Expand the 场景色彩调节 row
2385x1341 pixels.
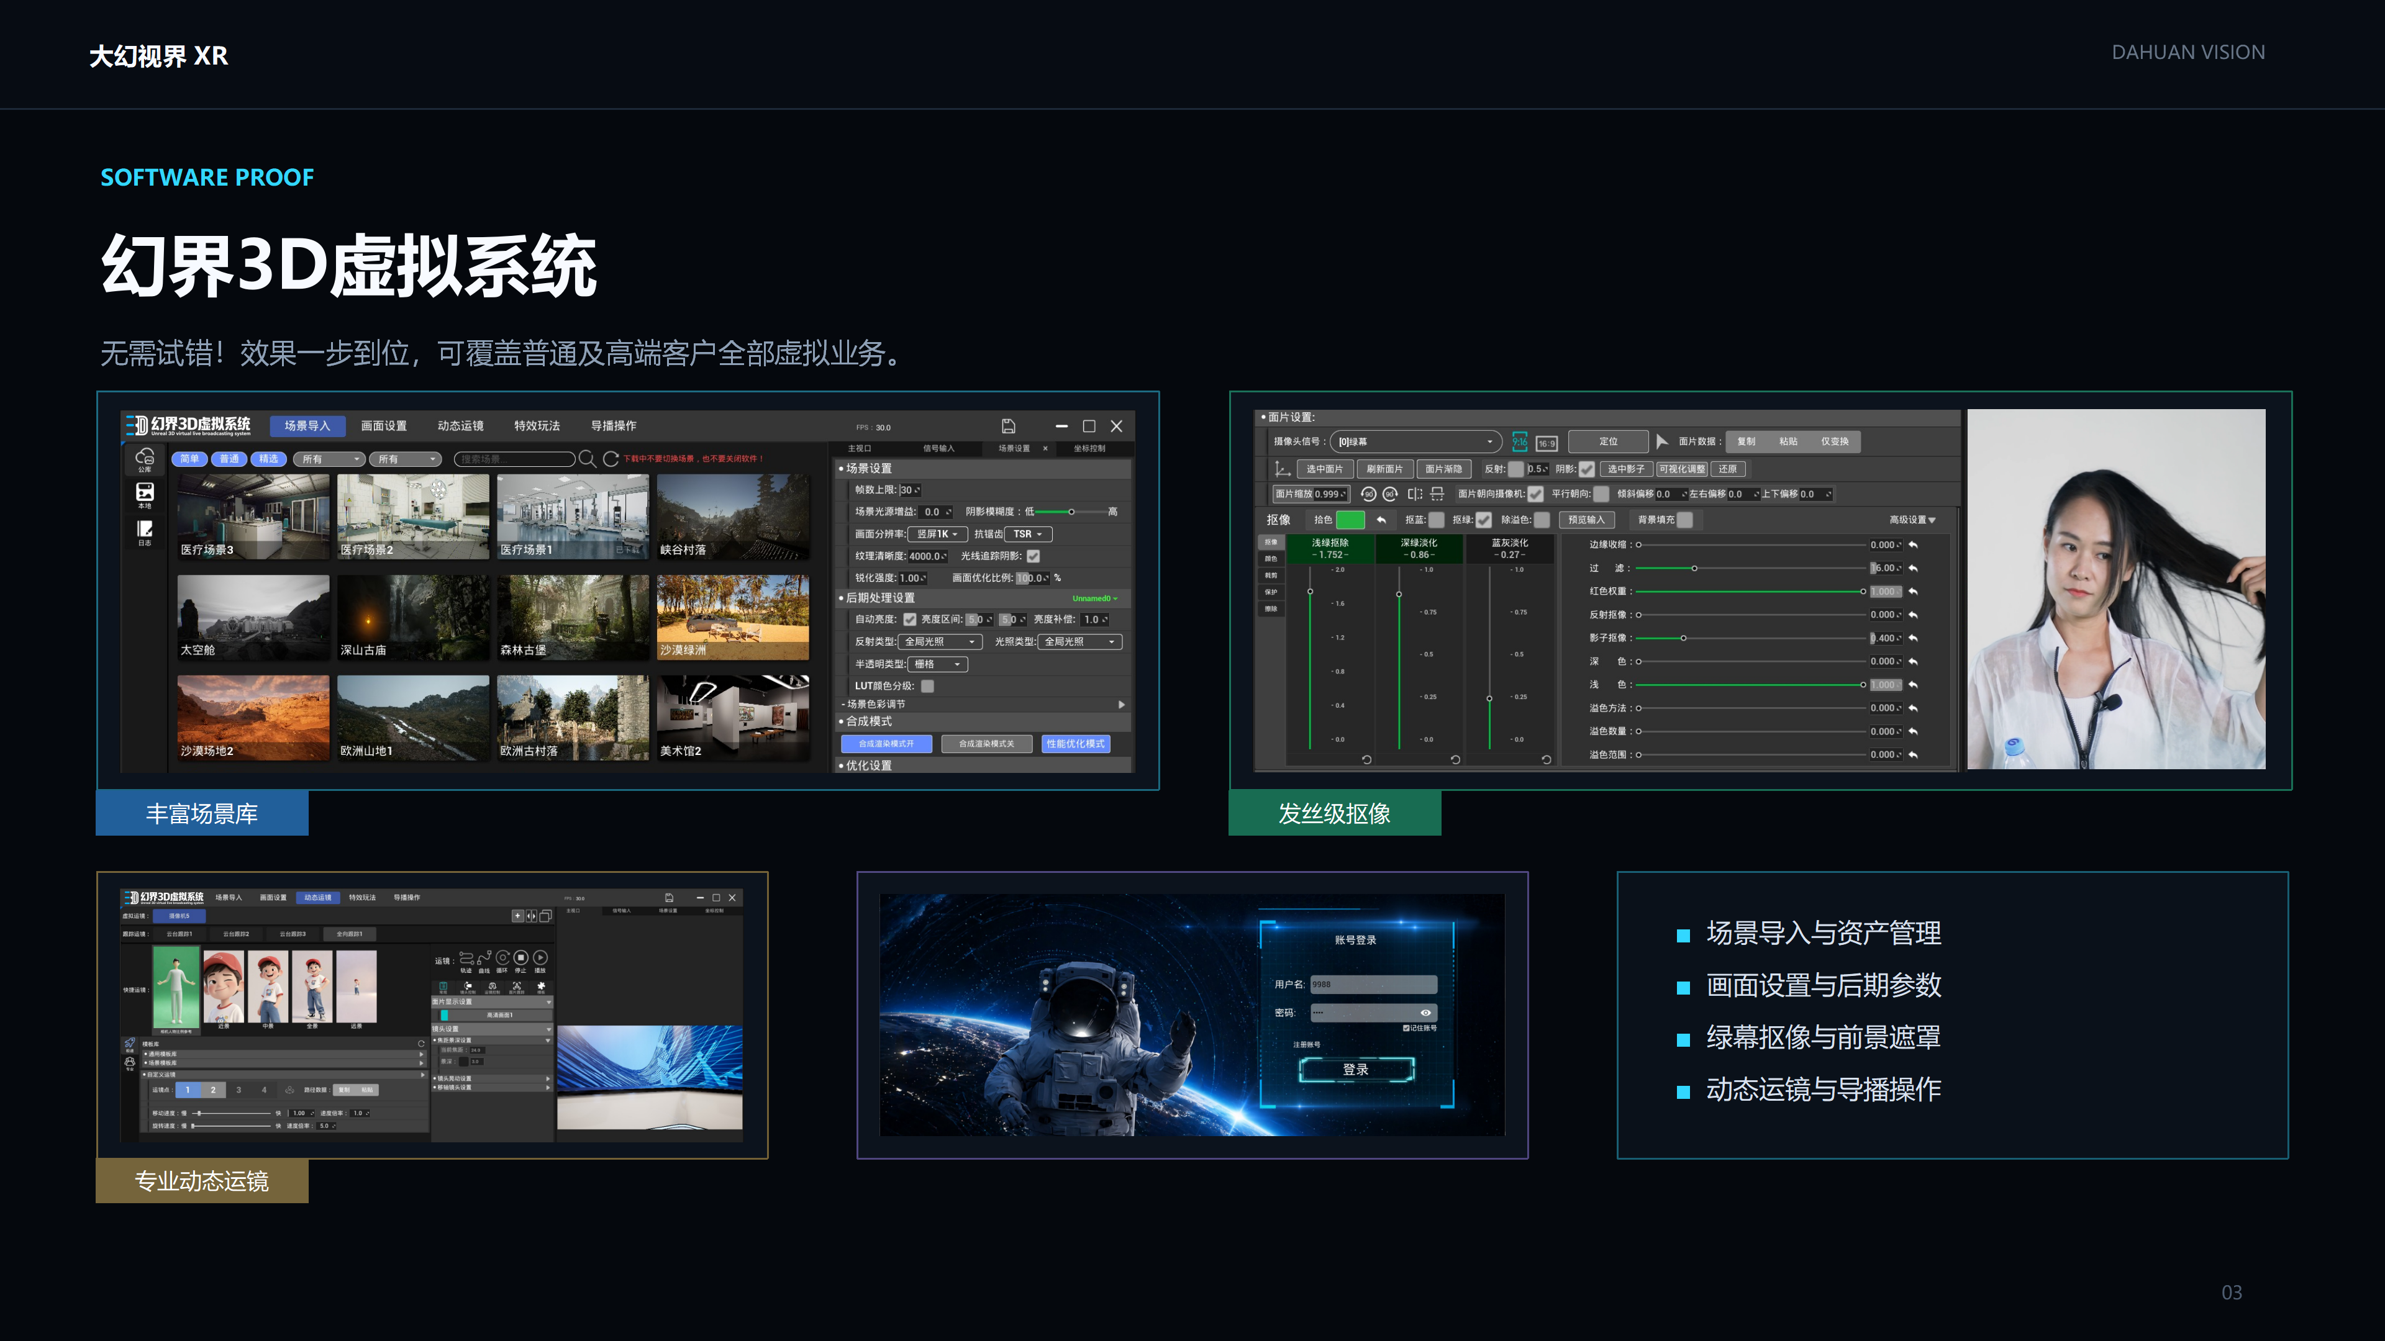983,704
